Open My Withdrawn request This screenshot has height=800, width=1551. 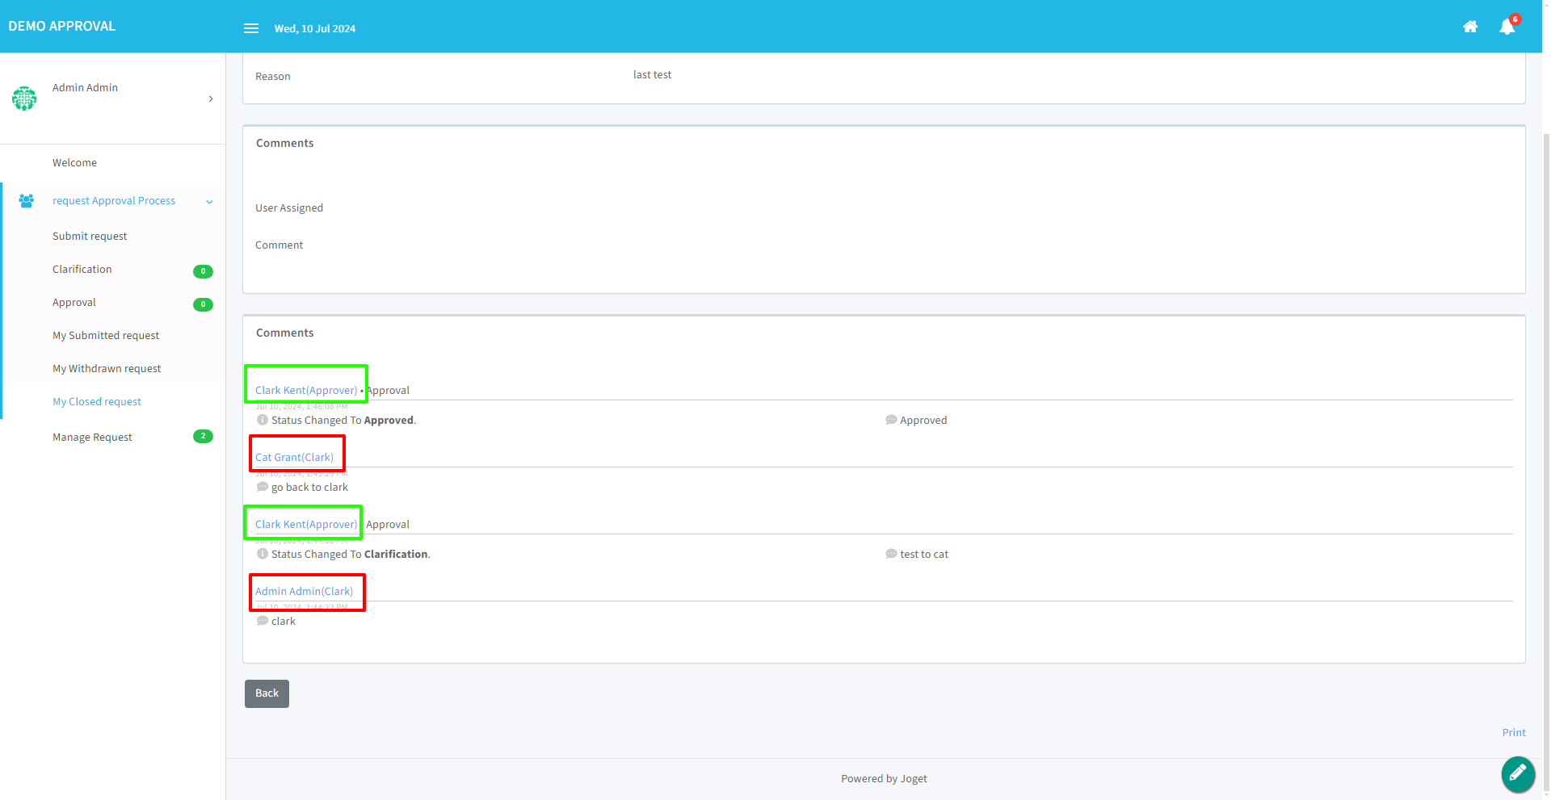pos(107,369)
